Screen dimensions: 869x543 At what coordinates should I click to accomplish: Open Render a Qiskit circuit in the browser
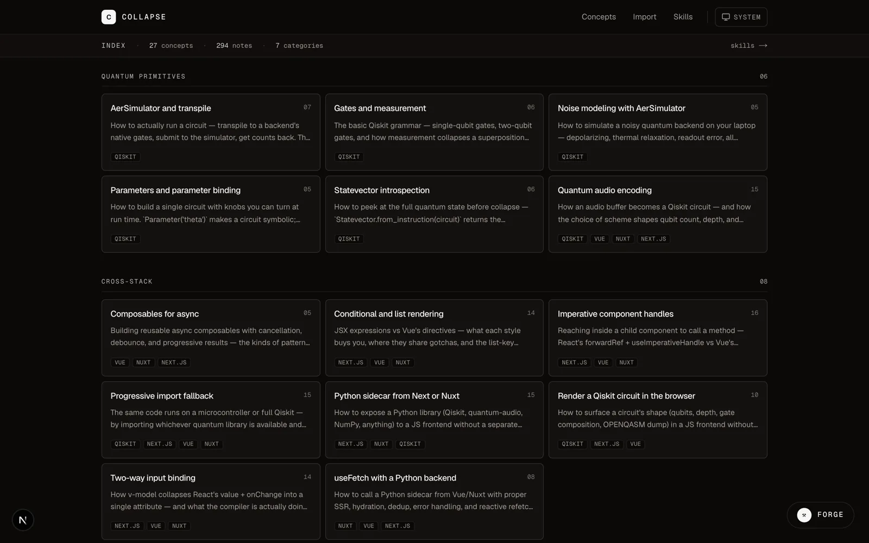[x=658, y=420]
